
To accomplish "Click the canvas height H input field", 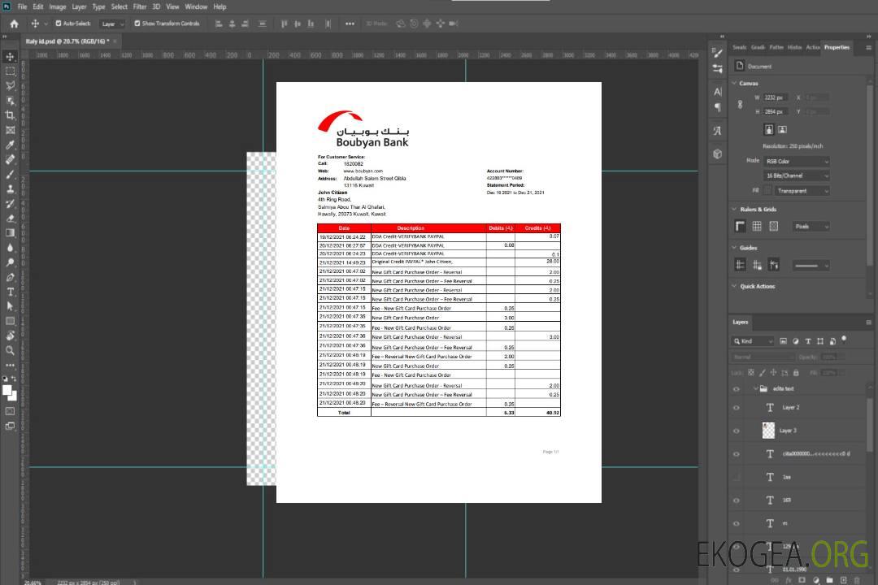I will [x=776, y=112].
